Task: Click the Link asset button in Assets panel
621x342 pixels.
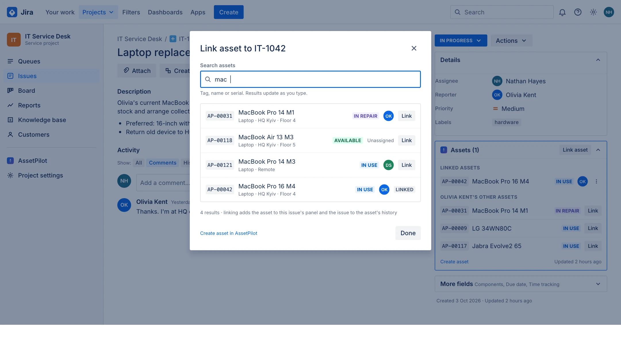Action: tap(575, 150)
